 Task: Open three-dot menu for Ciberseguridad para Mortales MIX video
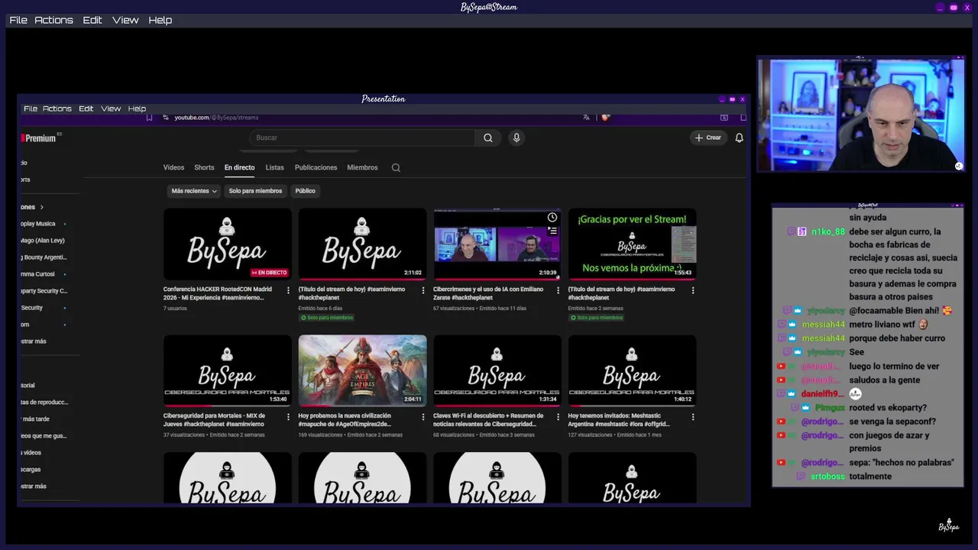point(288,417)
